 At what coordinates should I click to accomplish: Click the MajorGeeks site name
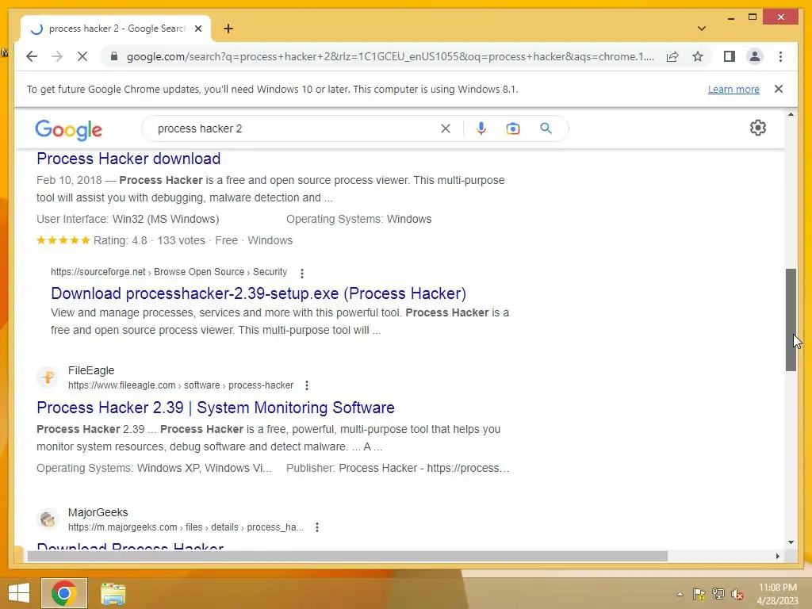(98, 512)
